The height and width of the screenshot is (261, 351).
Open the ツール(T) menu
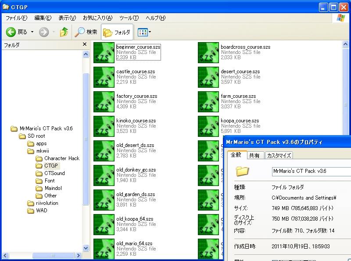click(x=129, y=18)
